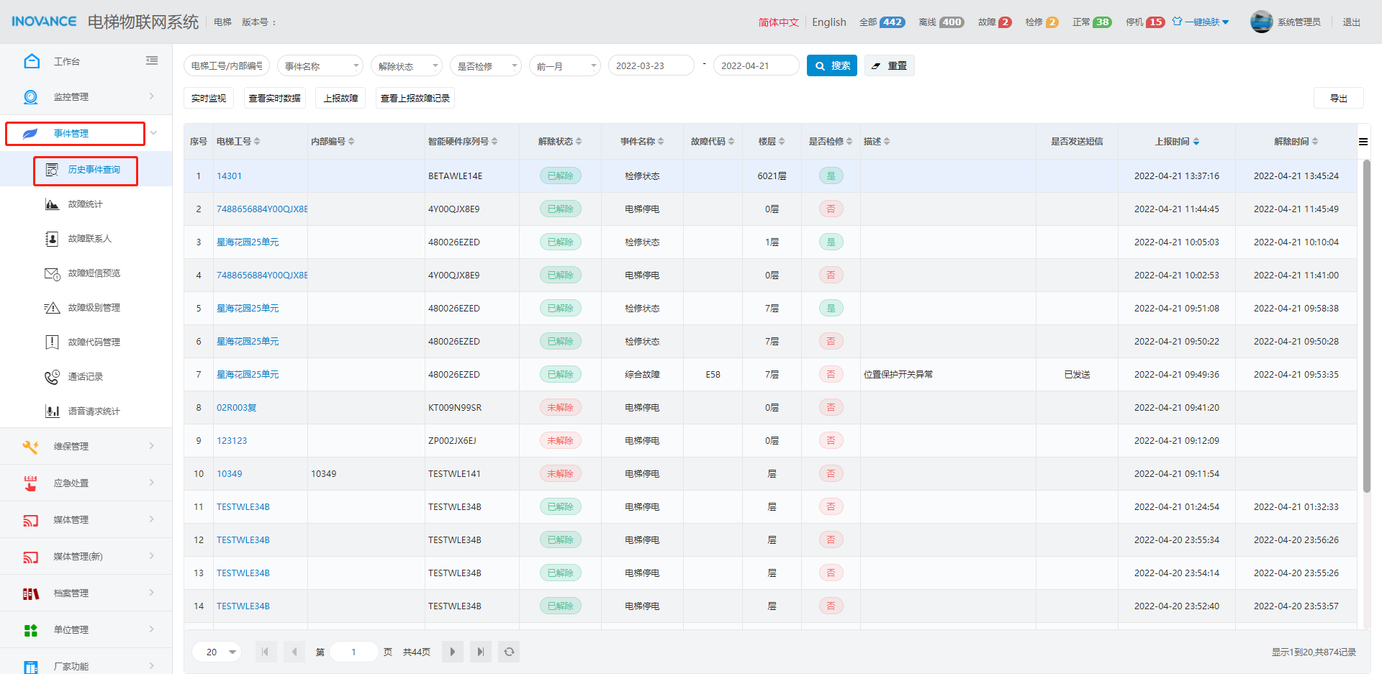
Task: Toggle sort on 解除时间 column
Action: point(1296,142)
